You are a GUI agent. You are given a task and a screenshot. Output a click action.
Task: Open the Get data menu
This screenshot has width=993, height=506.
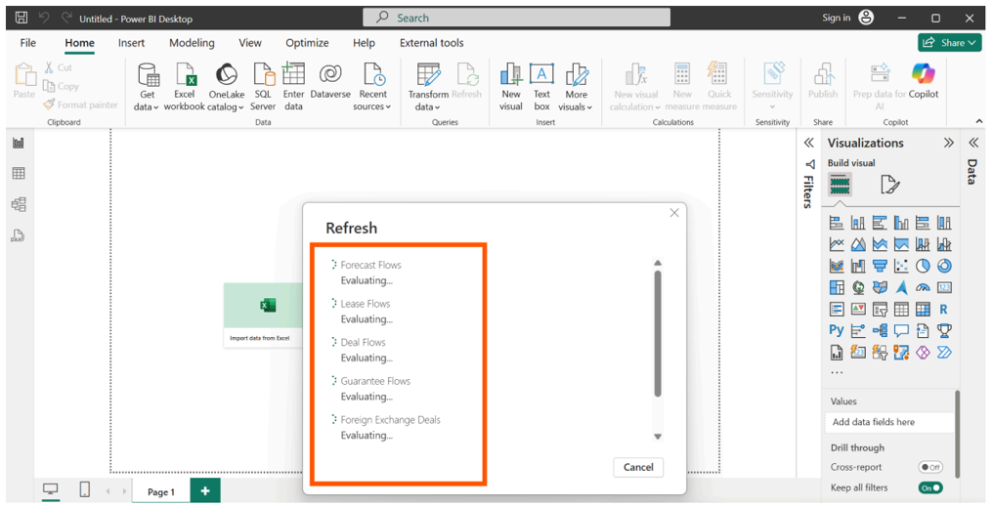(x=147, y=87)
